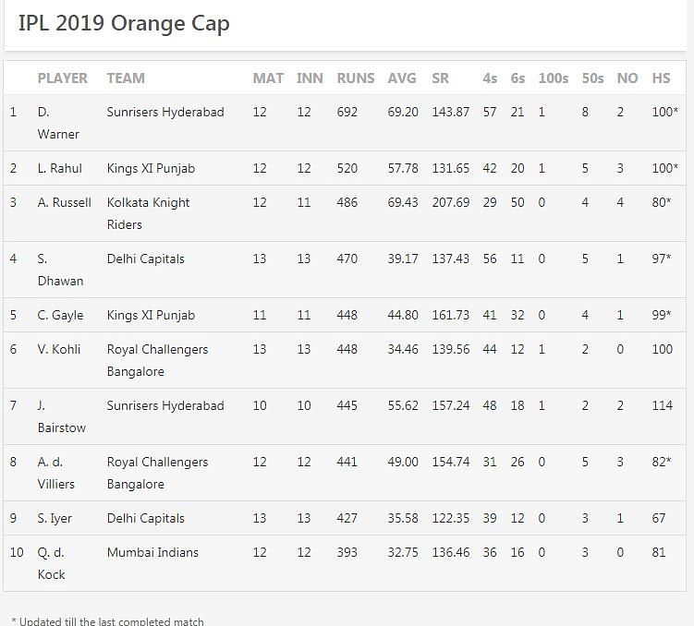Screen dimensions: 694x626
Task: Click the TEAM column header
Action: click(x=126, y=78)
